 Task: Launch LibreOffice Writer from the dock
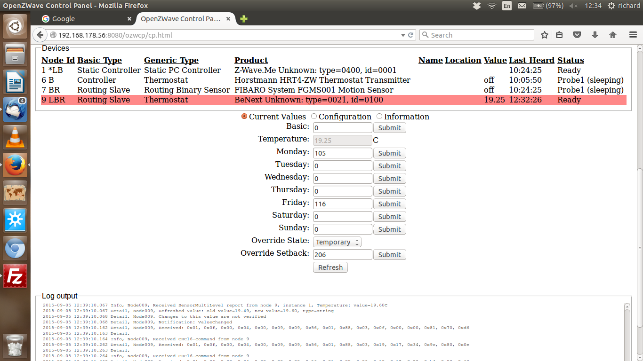pos(15,82)
